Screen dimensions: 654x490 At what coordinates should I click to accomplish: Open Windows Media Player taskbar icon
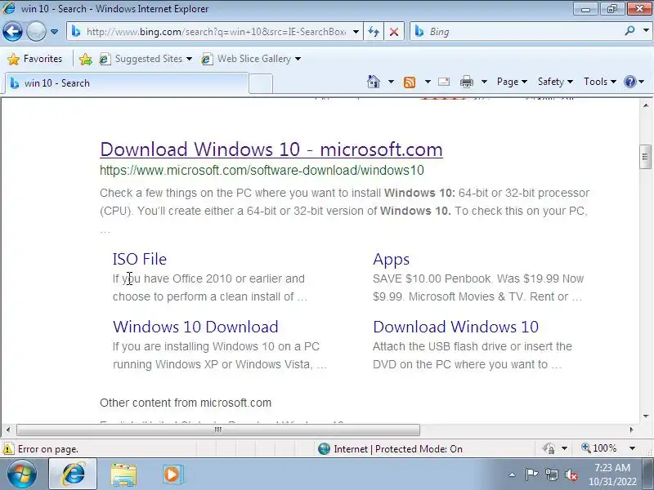tap(172, 474)
